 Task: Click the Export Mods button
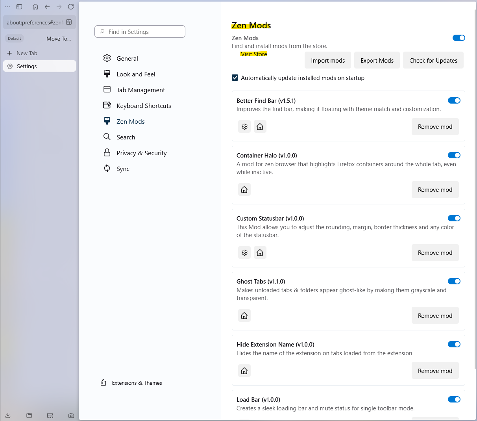(377, 60)
